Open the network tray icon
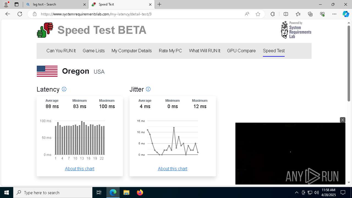Viewport: 352px width, 198px height. click(310, 193)
